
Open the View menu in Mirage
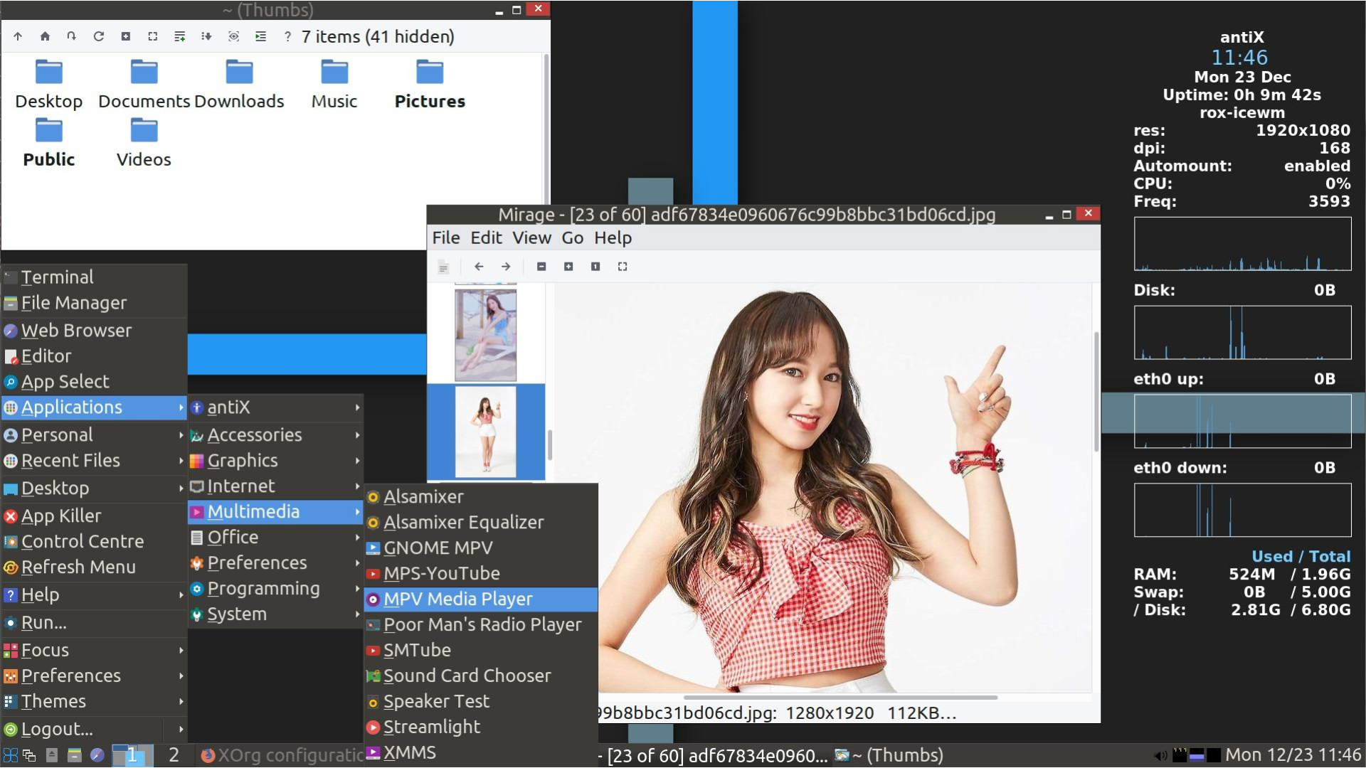531,238
